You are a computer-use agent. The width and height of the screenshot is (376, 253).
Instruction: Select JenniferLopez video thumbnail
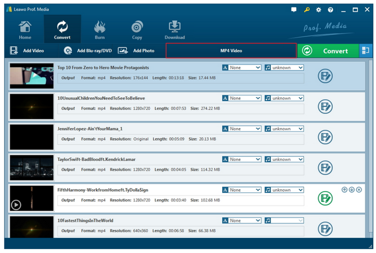pos(32,137)
